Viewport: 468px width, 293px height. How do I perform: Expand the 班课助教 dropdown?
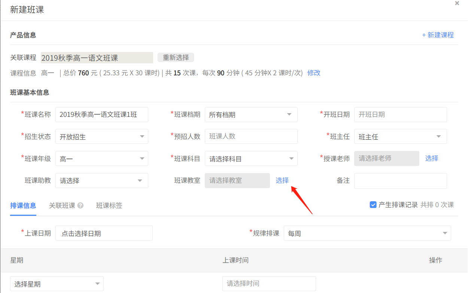102,181
